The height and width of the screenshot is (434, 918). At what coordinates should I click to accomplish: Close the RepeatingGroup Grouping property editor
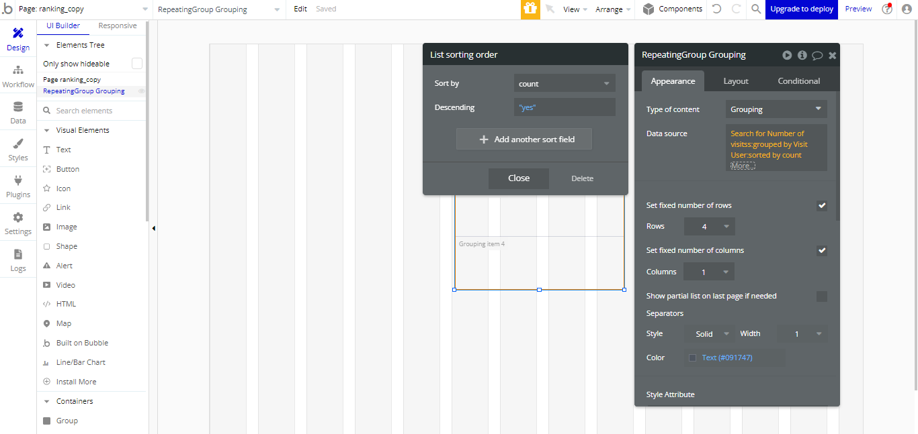pos(832,56)
